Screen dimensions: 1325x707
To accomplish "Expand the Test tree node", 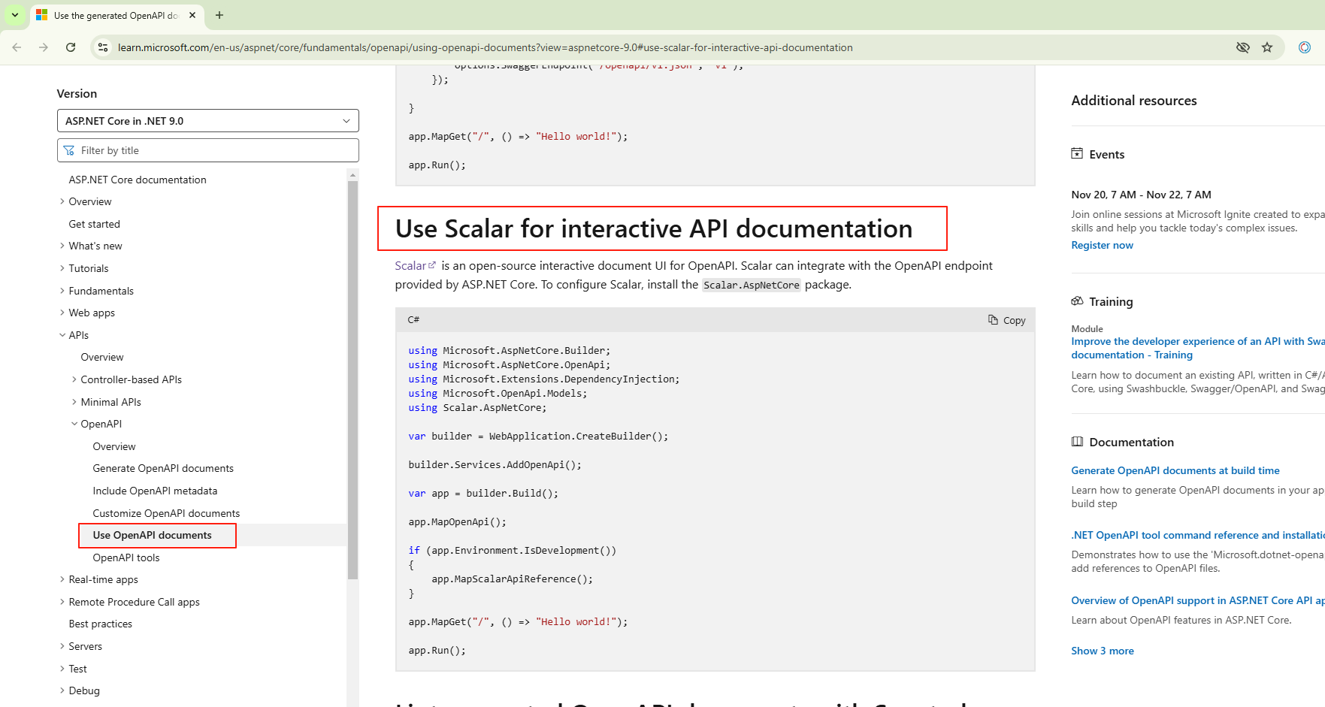I will click(x=62, y=669).
